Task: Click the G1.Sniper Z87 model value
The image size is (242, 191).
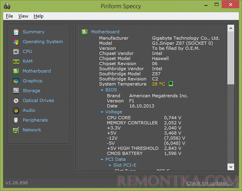Action: tap(182, 43)
